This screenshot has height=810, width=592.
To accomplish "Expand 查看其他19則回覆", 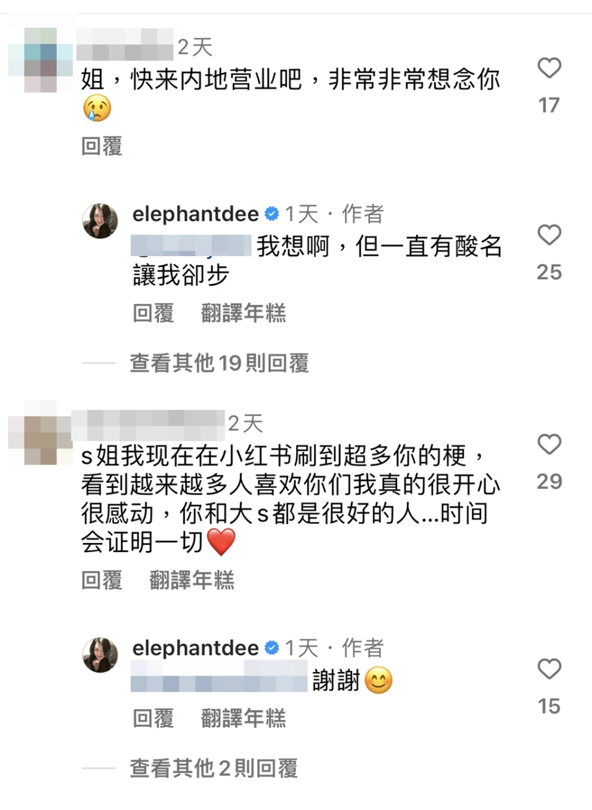I will pyautogui.click(x=219, y=363).
